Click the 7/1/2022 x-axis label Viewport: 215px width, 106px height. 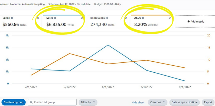point(146,87)
